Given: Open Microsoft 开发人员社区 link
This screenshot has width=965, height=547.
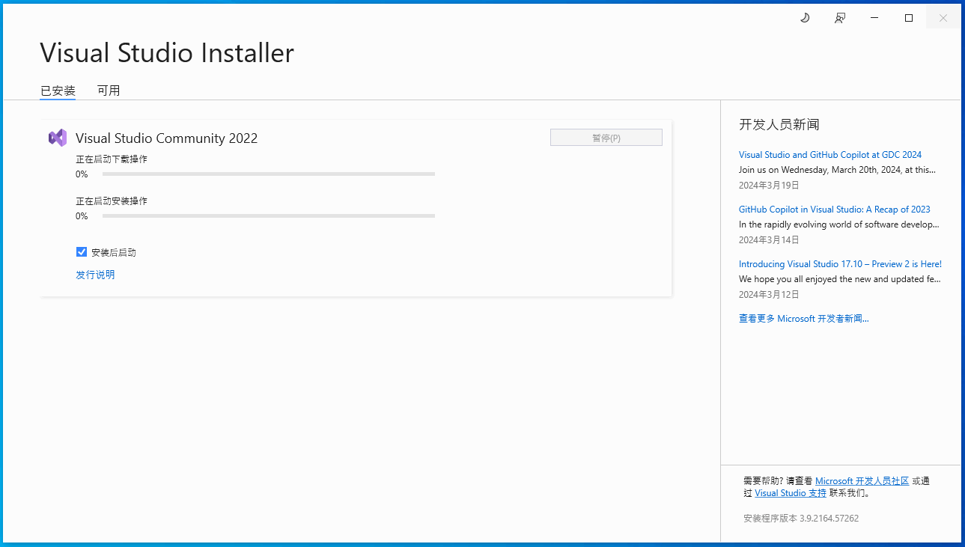Looking at the screenshot, I should point(862,481).
